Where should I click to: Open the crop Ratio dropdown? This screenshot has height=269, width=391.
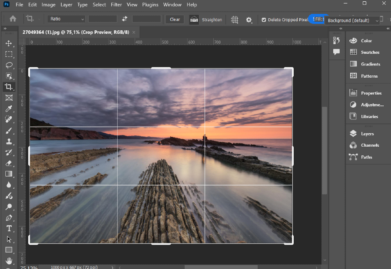[x=66, y=19]
